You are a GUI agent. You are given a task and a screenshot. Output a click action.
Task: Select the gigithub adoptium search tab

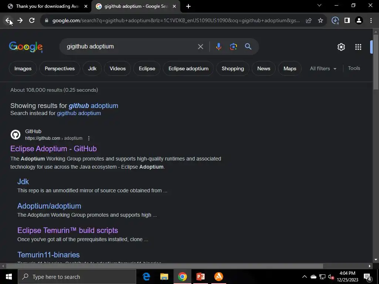pos(136,6)
